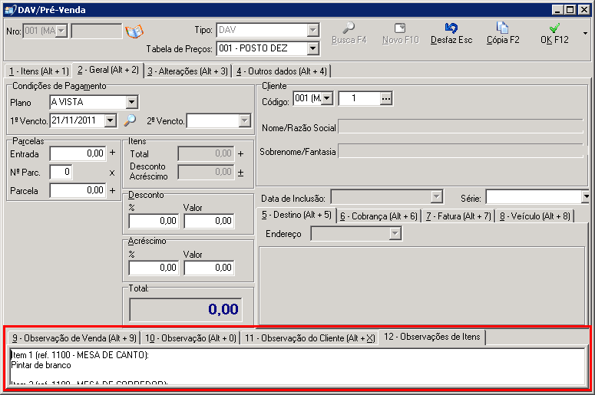The height and width of the screenshot is (395, 595).
Task: Switch to 9 - Observação de Venda tab
Action: (74, 338)
